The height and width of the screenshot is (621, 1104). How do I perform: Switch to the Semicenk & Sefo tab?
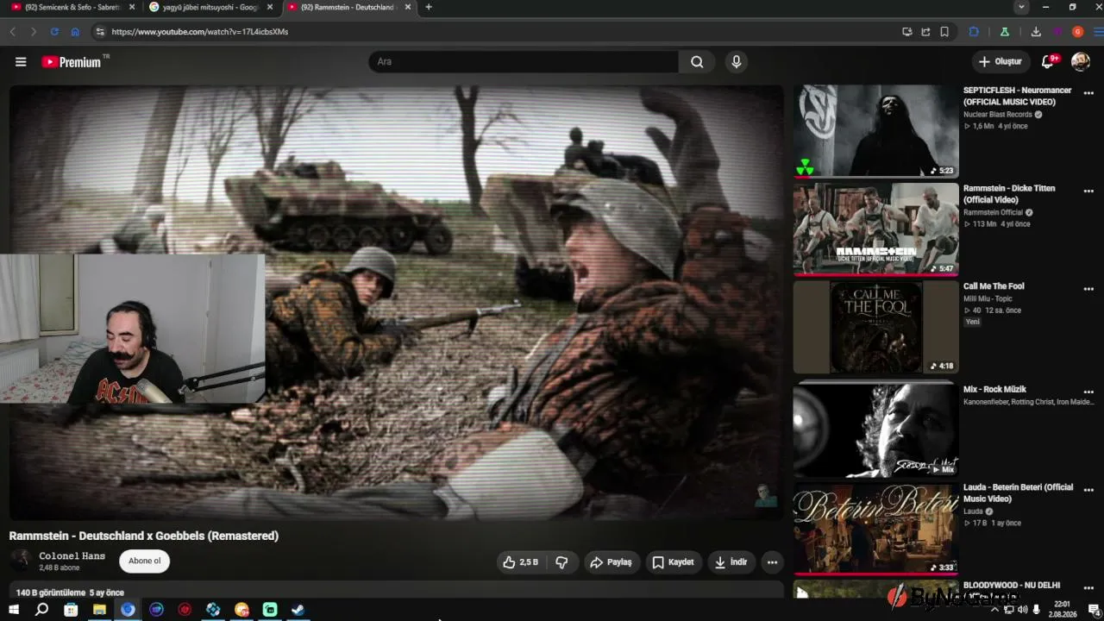[x=71, y=7]
